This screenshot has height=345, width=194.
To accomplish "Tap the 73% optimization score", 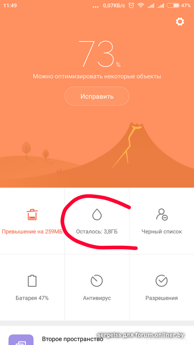I will click(x=99, y=53).
